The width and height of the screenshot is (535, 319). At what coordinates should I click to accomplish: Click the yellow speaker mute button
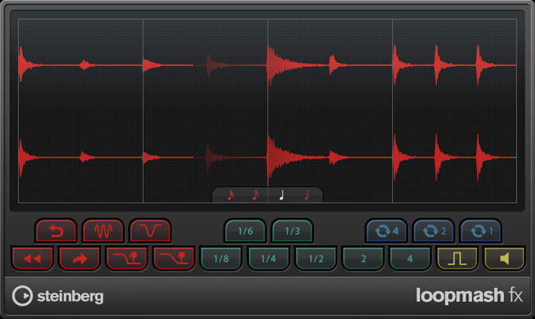(504, 258)
